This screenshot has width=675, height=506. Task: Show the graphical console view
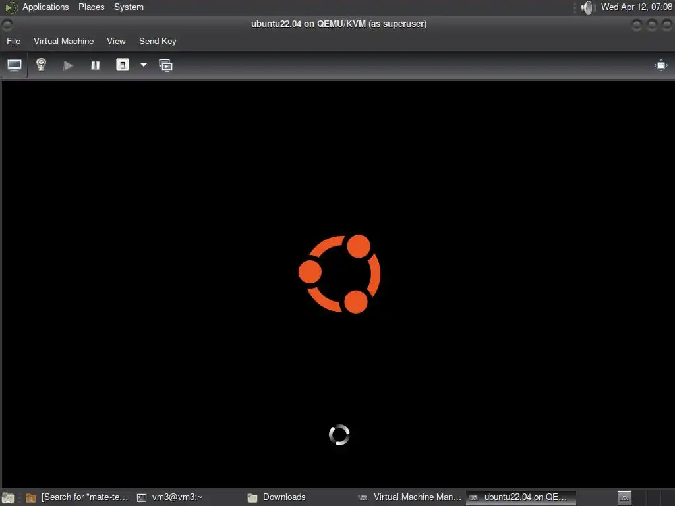point(15,65)
